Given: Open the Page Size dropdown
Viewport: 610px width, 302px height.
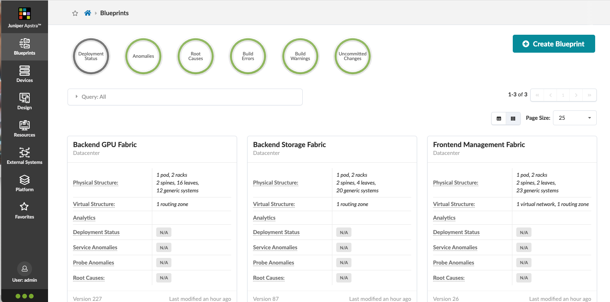Looking at the screenshot, I should (x=574, y=118).
